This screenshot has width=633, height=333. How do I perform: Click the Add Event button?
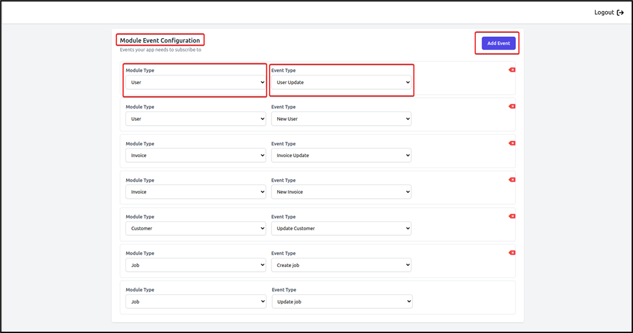click(498, 43)
